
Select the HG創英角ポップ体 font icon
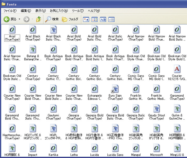(x=157, y=128)
